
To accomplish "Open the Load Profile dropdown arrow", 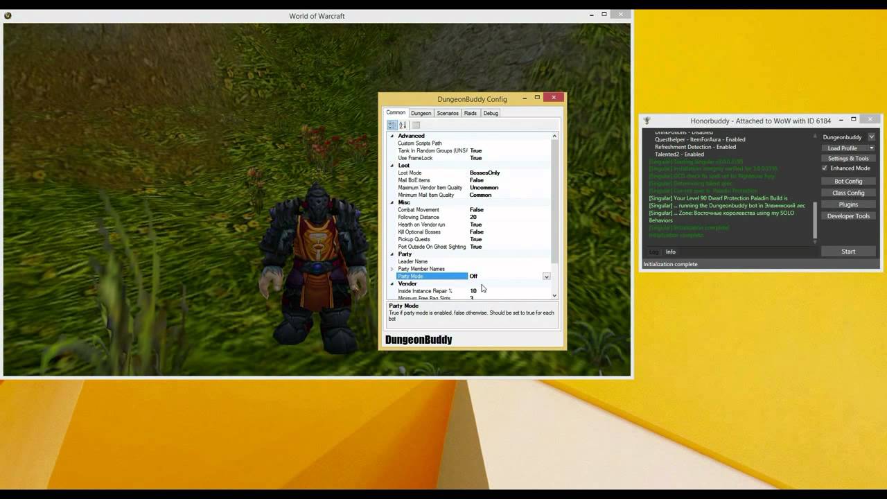I will point(871,148).
